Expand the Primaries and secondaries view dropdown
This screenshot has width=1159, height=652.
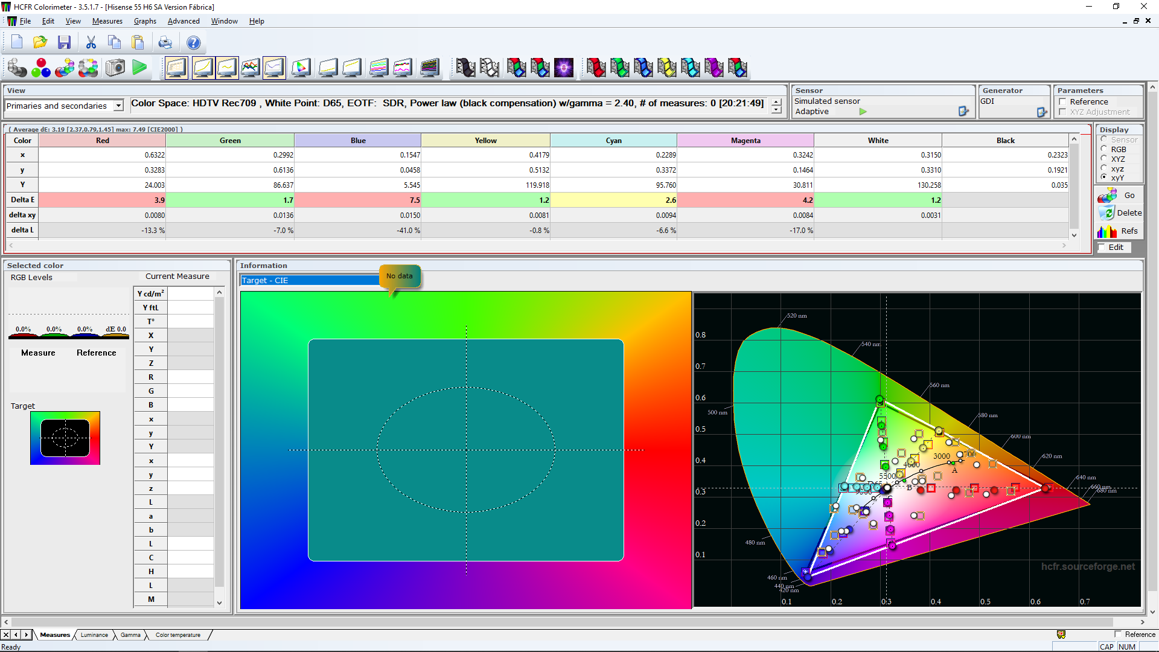[x=119, y=106]
